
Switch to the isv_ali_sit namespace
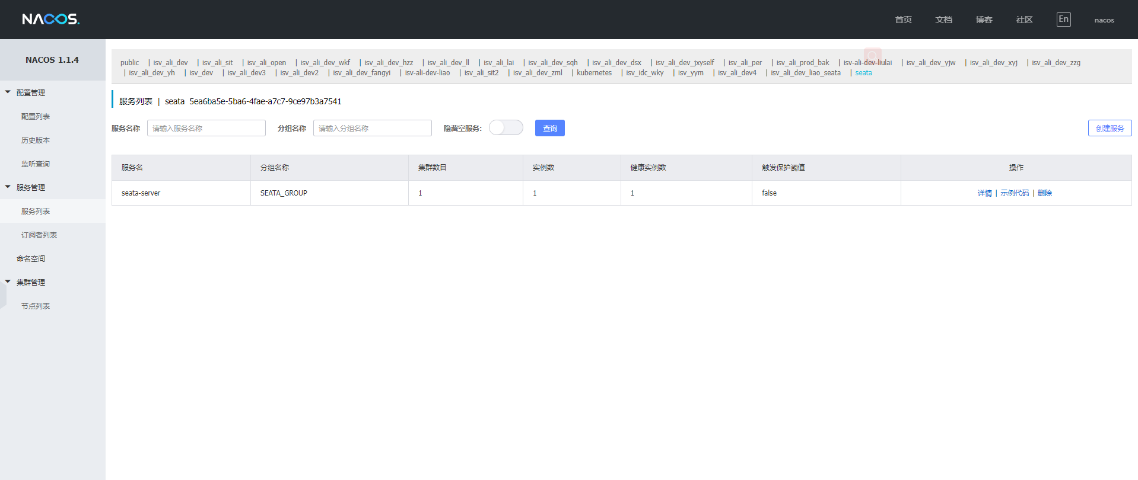tap(217, 63)
